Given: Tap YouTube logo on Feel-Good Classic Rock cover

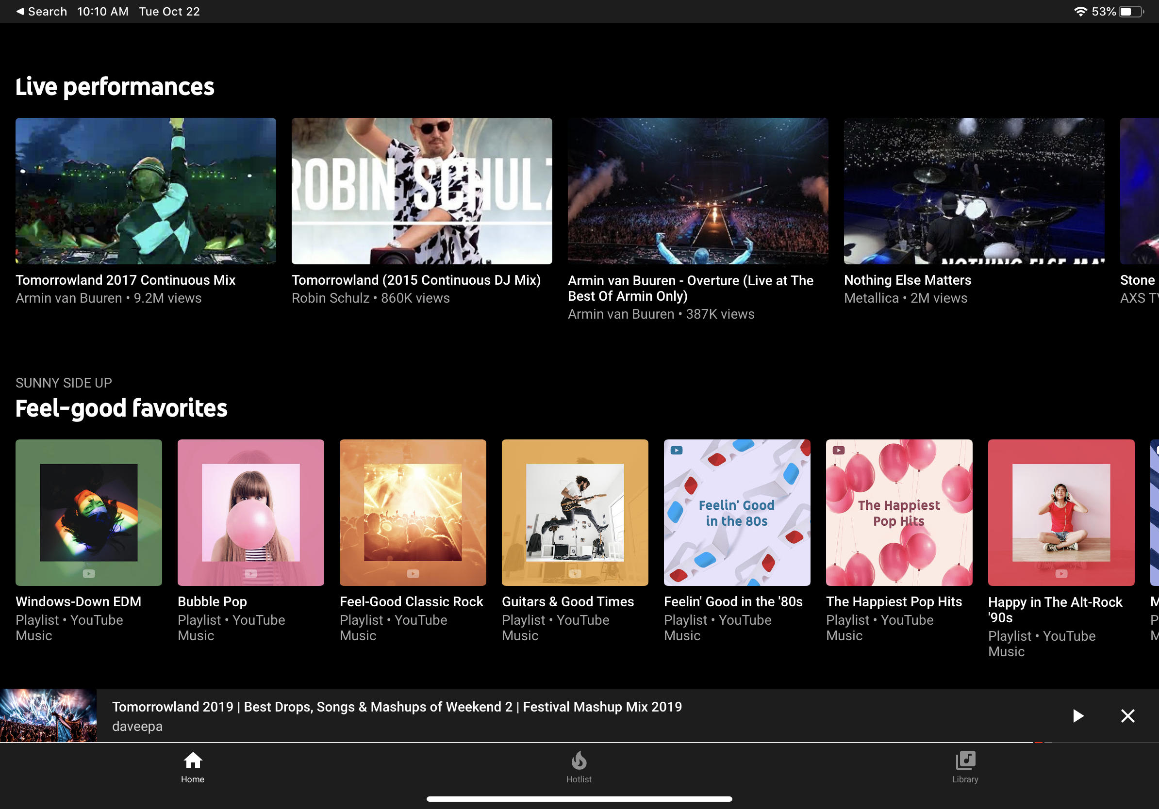Looking at the screenshot, I should point(413,573).
